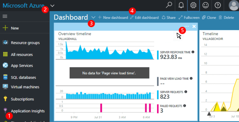Open the user account avatar
The width and height of the screenshot is (239, 122).
(x=234, y=5)
